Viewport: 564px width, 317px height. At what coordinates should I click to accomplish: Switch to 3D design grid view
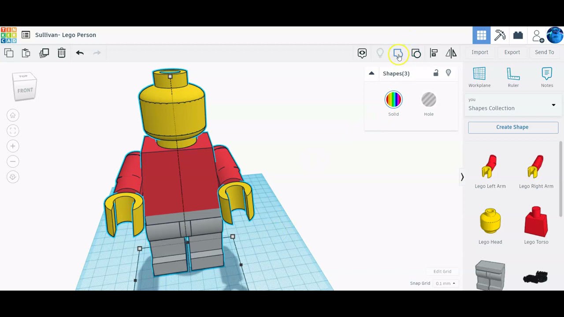[x=482, y=35]
